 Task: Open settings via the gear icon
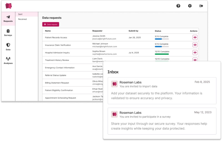(190, 6)
